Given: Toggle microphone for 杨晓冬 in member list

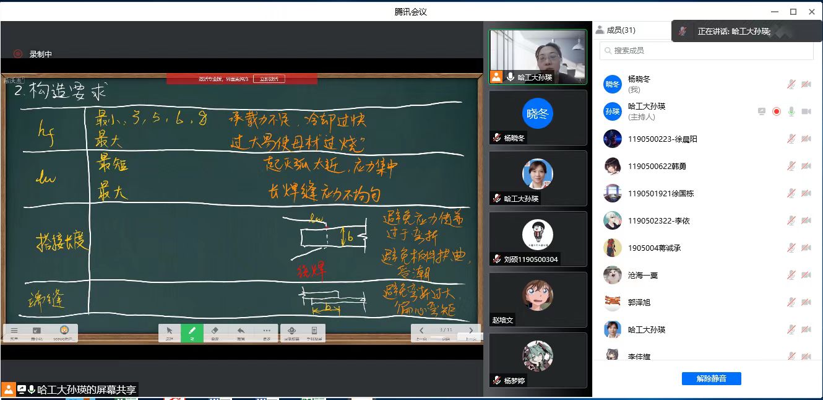Looking at the screenshot, I should point(791,84).
